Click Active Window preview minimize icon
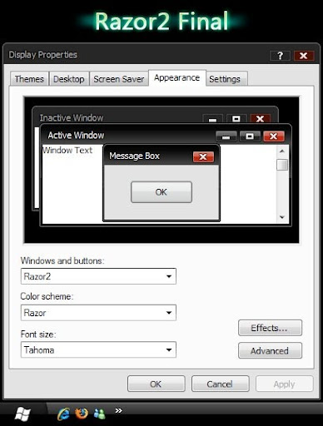The width and height of the screenshot is (323, 426). (x=226, y=136)
